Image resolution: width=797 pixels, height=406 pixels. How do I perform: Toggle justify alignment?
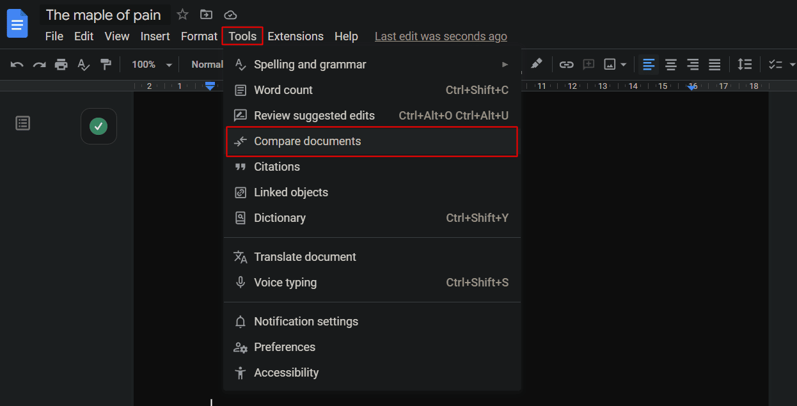tap(714, 65)
